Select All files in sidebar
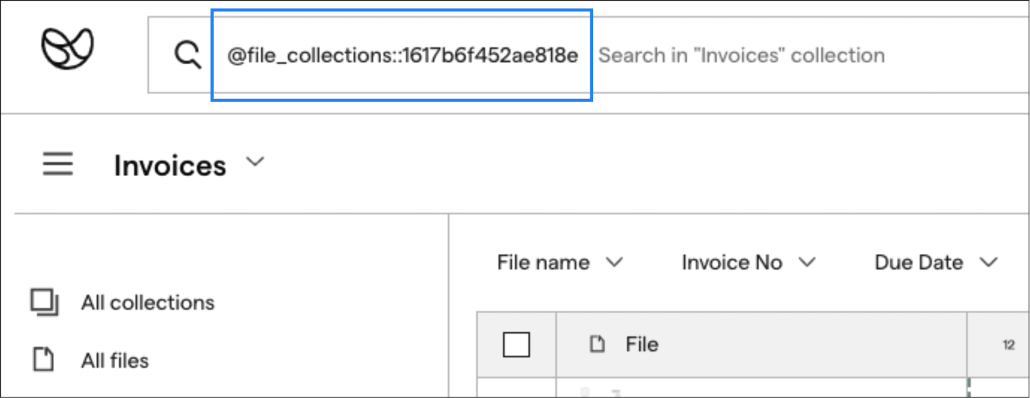Image resolution: width=1030 pixels, height=398 pixels. coord(115,361)
